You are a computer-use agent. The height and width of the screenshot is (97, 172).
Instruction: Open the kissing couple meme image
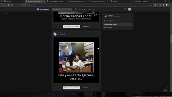(76, 60)
